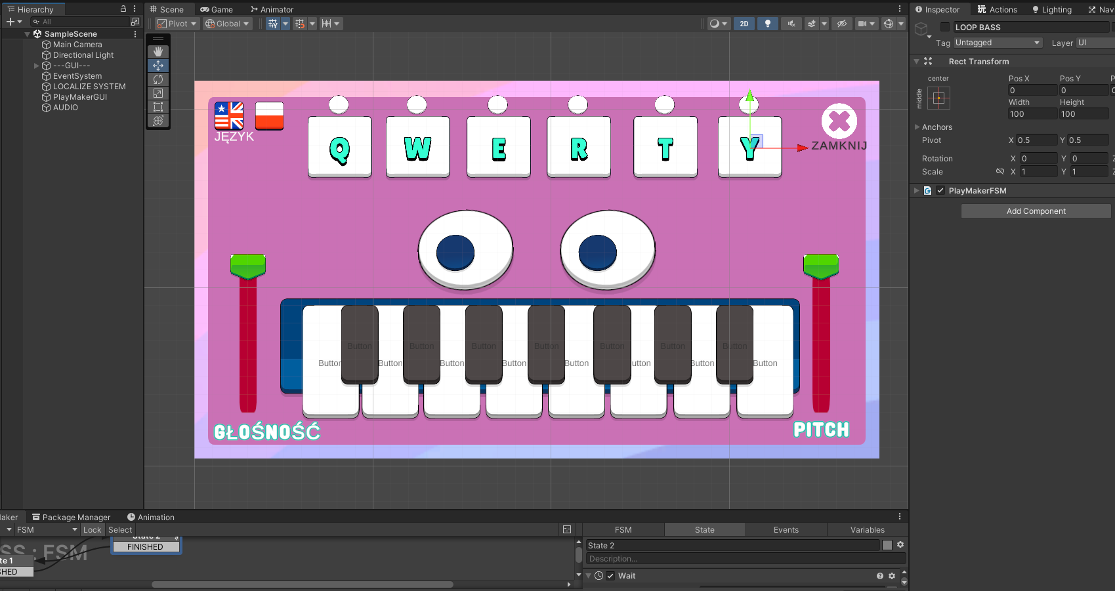Viewport: 1115px width, 591px height.
Task: Expand the ---GUI--- hierarchy item
Action: [37, 66]
